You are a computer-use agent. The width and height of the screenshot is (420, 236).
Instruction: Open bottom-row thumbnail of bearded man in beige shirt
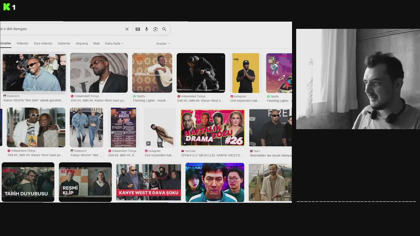click(x=270, y=182)
